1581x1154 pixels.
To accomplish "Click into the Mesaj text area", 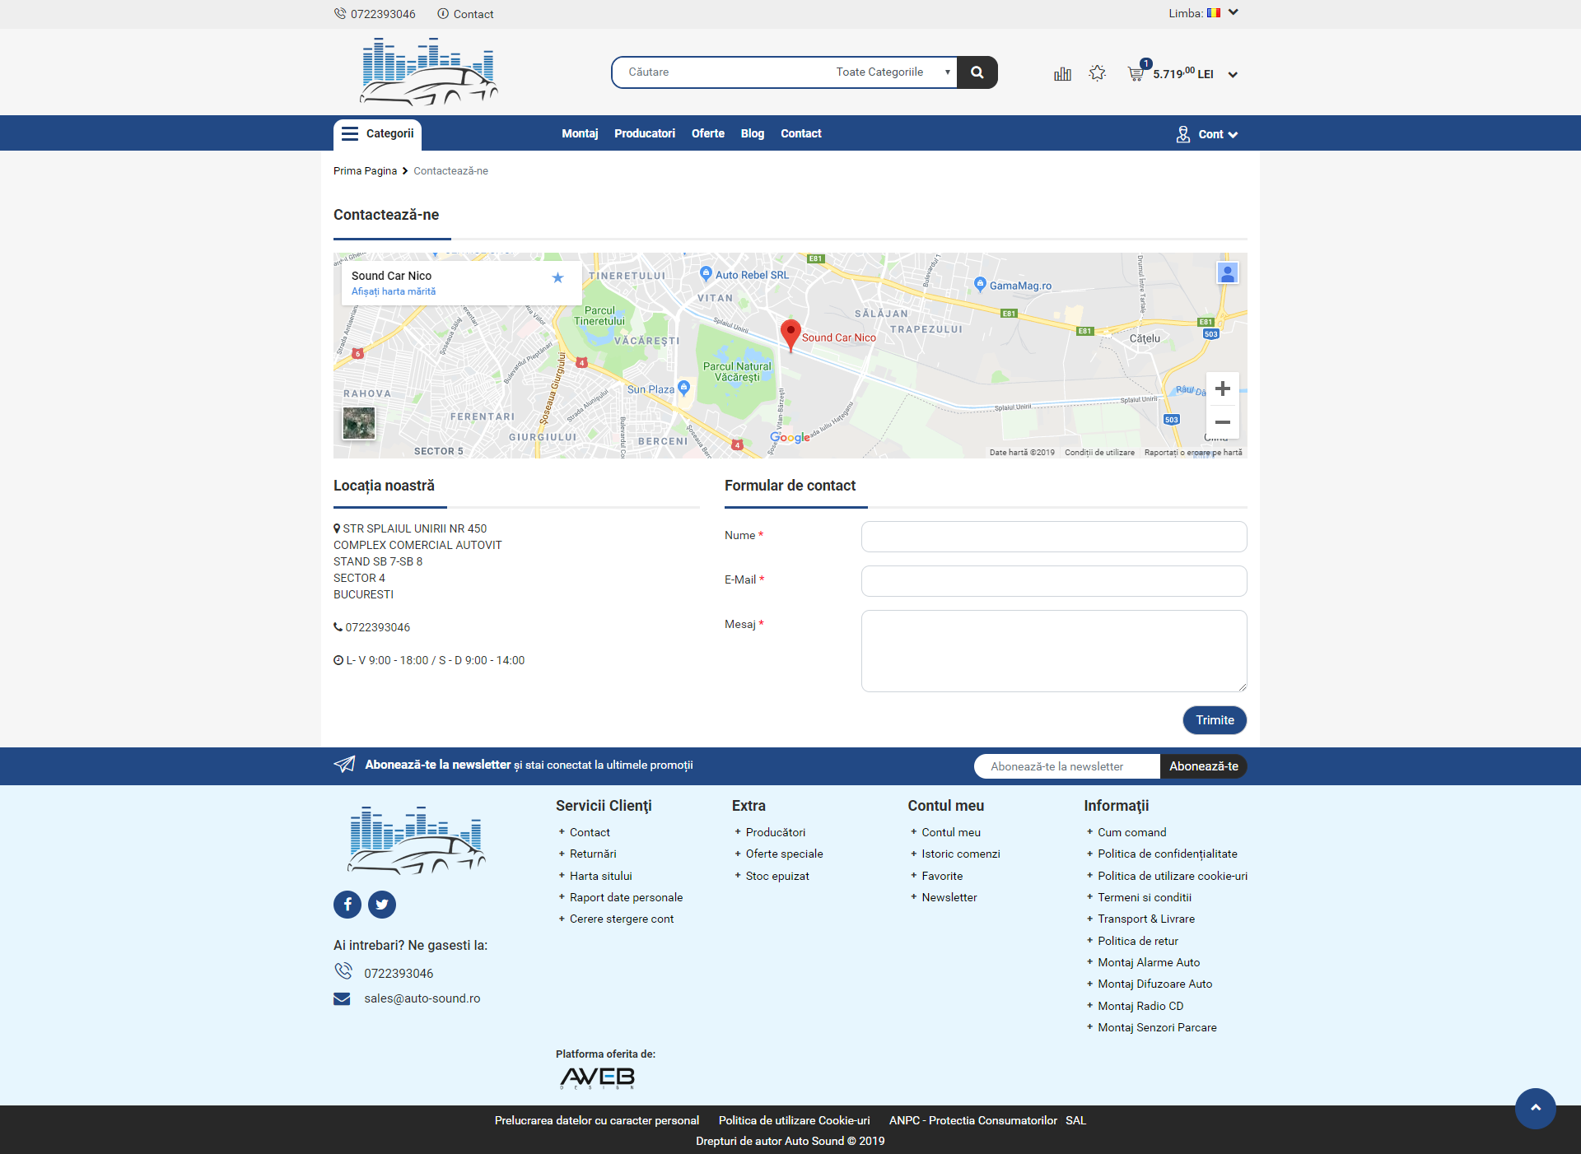I will click(x=1053, y=651).
